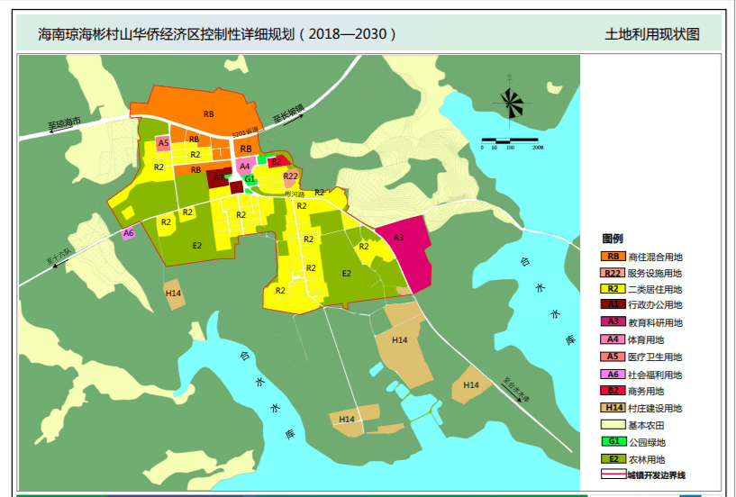
Task: Click the 城镇开发边界线 legend line symbol
Action: [x=613, y=474]
